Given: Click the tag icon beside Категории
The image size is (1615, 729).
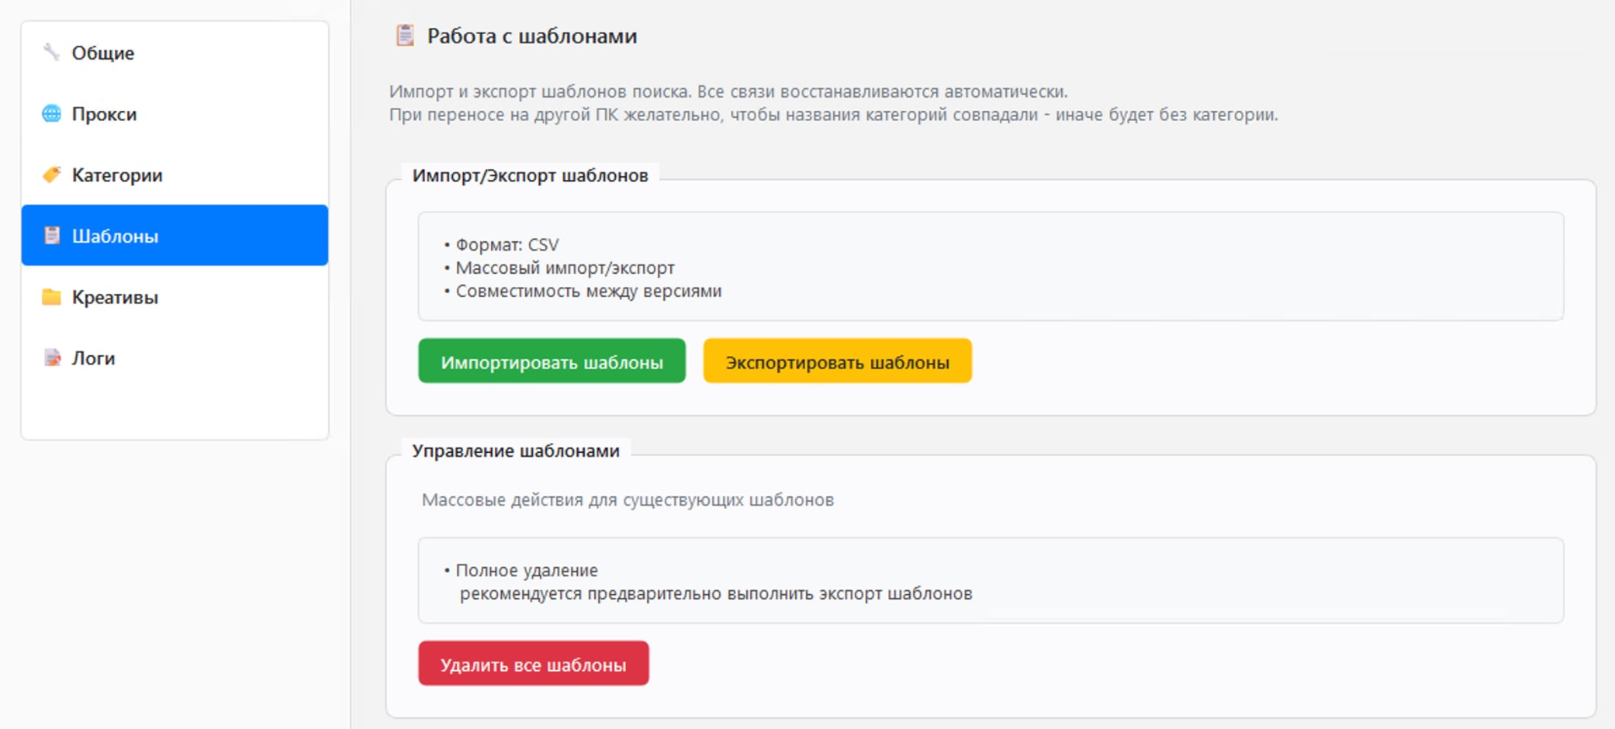Looking at the screenshot, I should 51,174.
